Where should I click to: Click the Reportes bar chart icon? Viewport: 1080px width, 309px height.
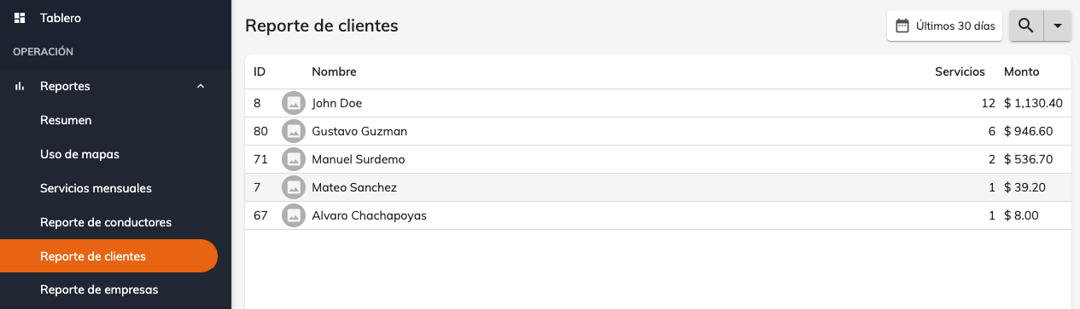click(x=20, y=86)
